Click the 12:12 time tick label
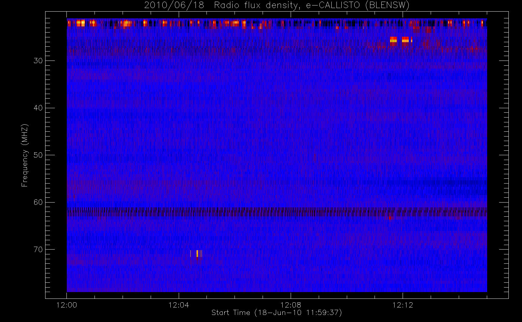 click(x=403, y=305)
